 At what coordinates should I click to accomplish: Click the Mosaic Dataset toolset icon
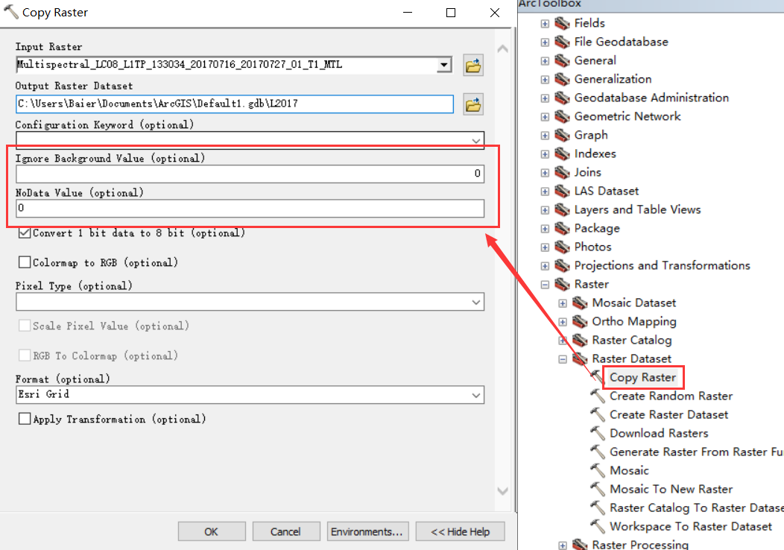point(580,303)
